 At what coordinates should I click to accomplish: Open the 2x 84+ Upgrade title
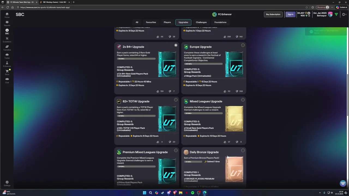[x=133, y=47]
